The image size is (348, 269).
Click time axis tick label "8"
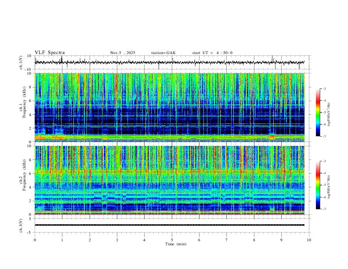(254, 240)
